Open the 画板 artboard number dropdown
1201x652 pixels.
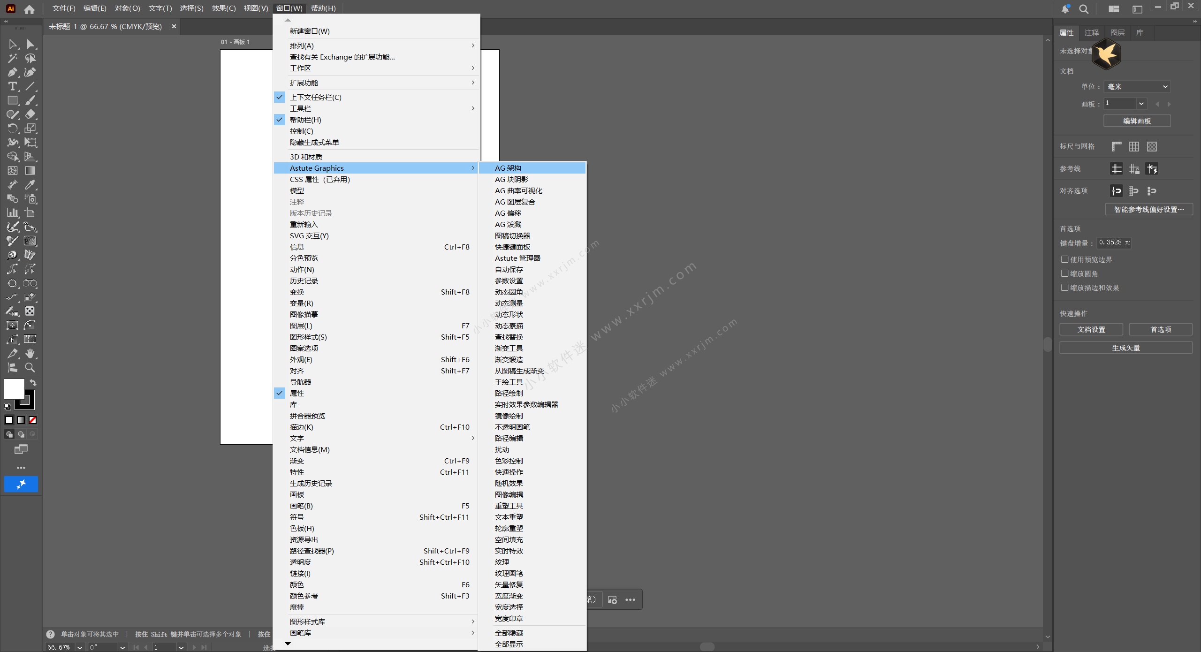point(1141,104)
